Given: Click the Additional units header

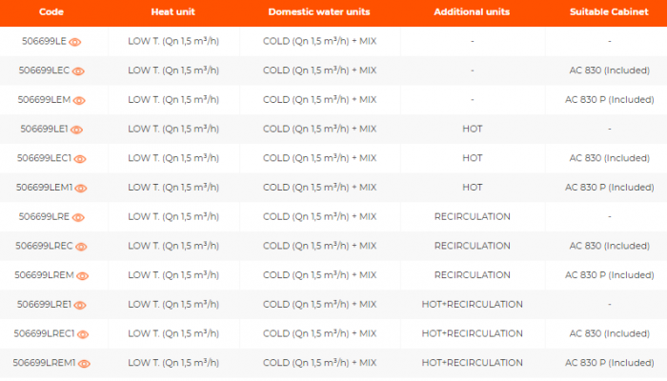Looking at the screenshot, I should point(472,12).
